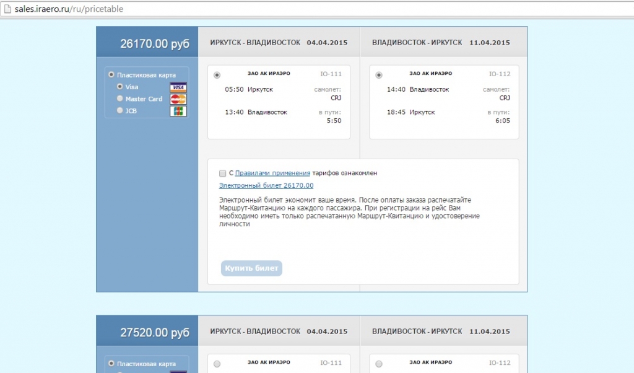Click ЗАО АК ИРАЭРО in top IO-112 card
The width and height of the screenshot is (634, 373).
coord(431,73)
